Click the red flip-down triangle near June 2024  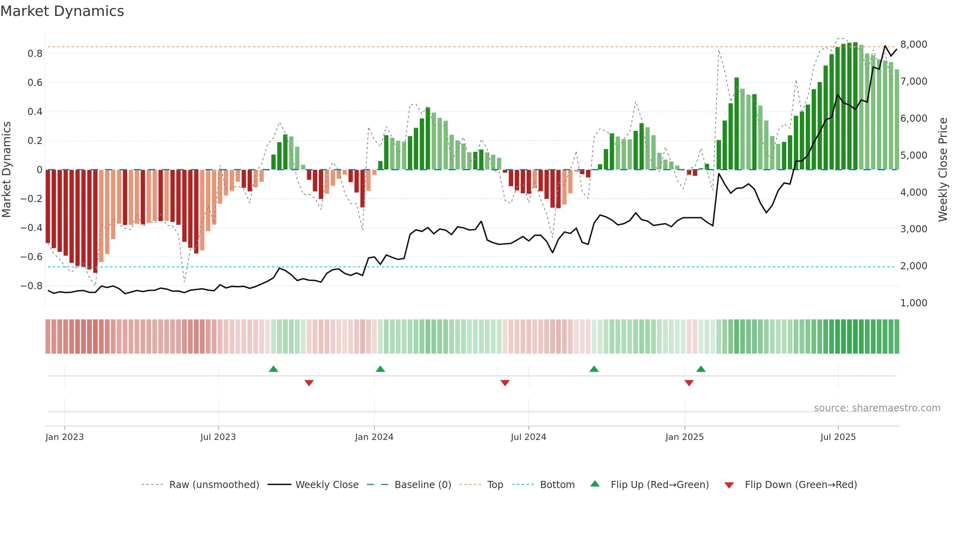pos(505,383)
